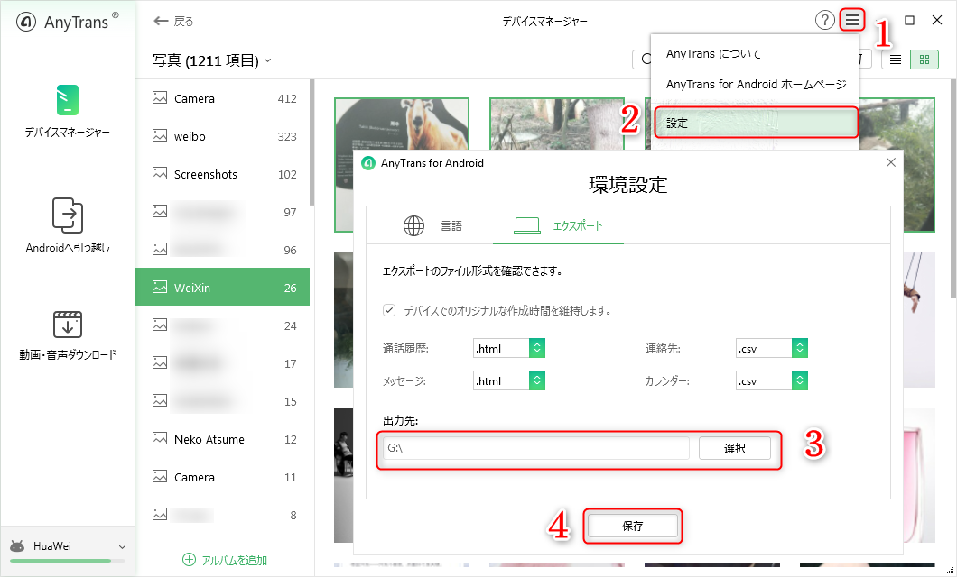This screenshot has width=957, height=577.
Task: Switch to grid view icon
Action: tap(924, 60)
